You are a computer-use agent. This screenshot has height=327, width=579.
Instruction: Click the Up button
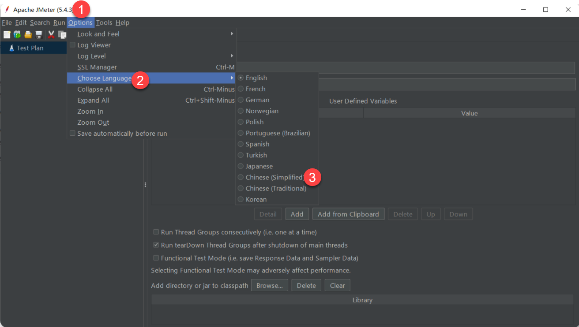pos(431,214)
